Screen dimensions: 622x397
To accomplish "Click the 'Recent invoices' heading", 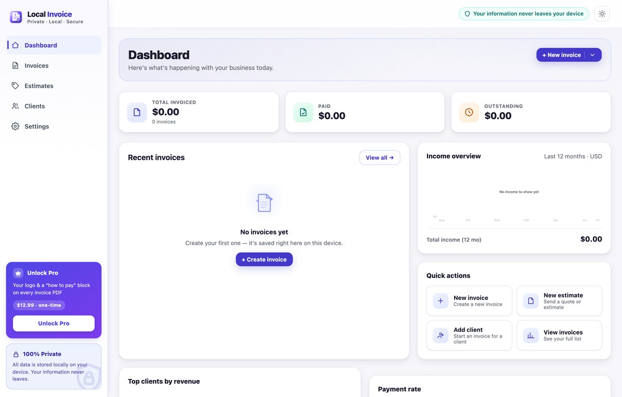I will [x=156, y=158].
